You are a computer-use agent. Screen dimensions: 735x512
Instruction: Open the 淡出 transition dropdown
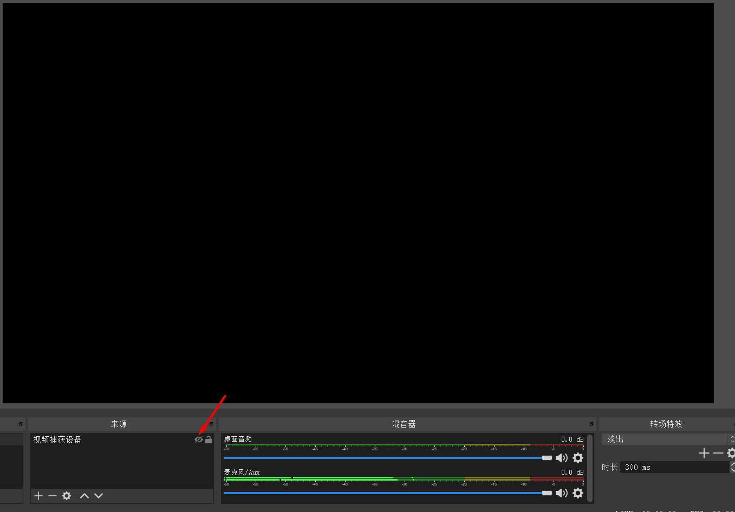(x=668, y=439)
